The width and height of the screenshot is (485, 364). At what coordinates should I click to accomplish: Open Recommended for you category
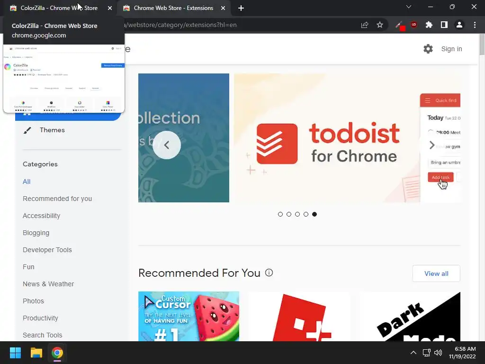pyautogui.click(x=57, y=199)
